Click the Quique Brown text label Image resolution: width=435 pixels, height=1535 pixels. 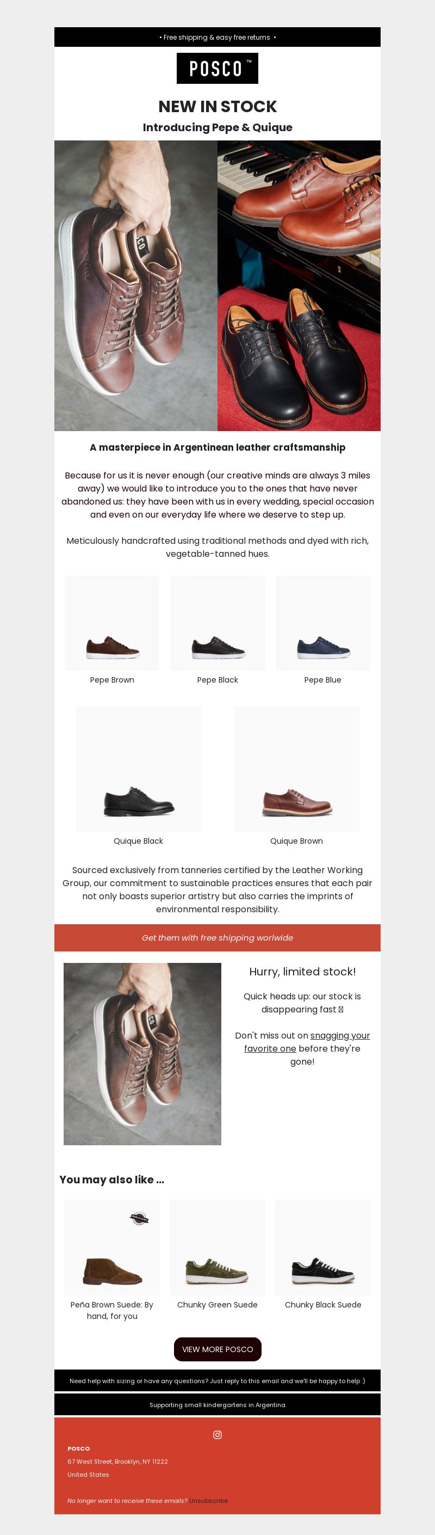click(296, 841)
